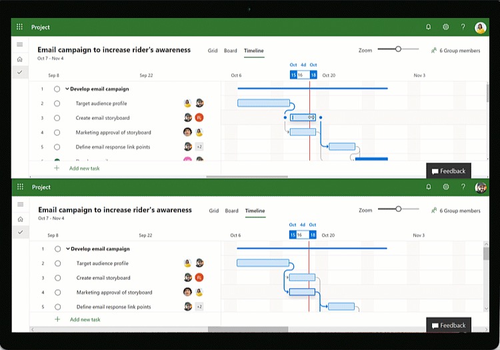Click Add new task in bottom window
This screenshot has height=350, width=500.
85,319
